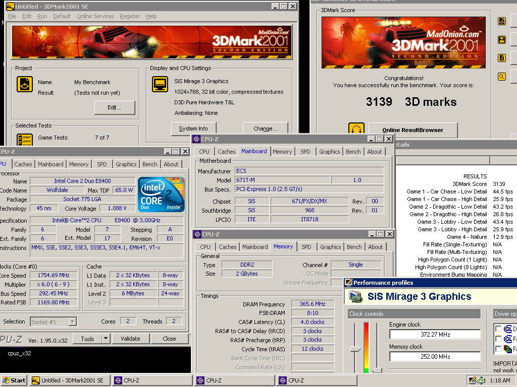Image resolution: width=517 pixels, height=387 pixels.
Task: Click the Project document icon in 3DMark
Action: (25, 84)
